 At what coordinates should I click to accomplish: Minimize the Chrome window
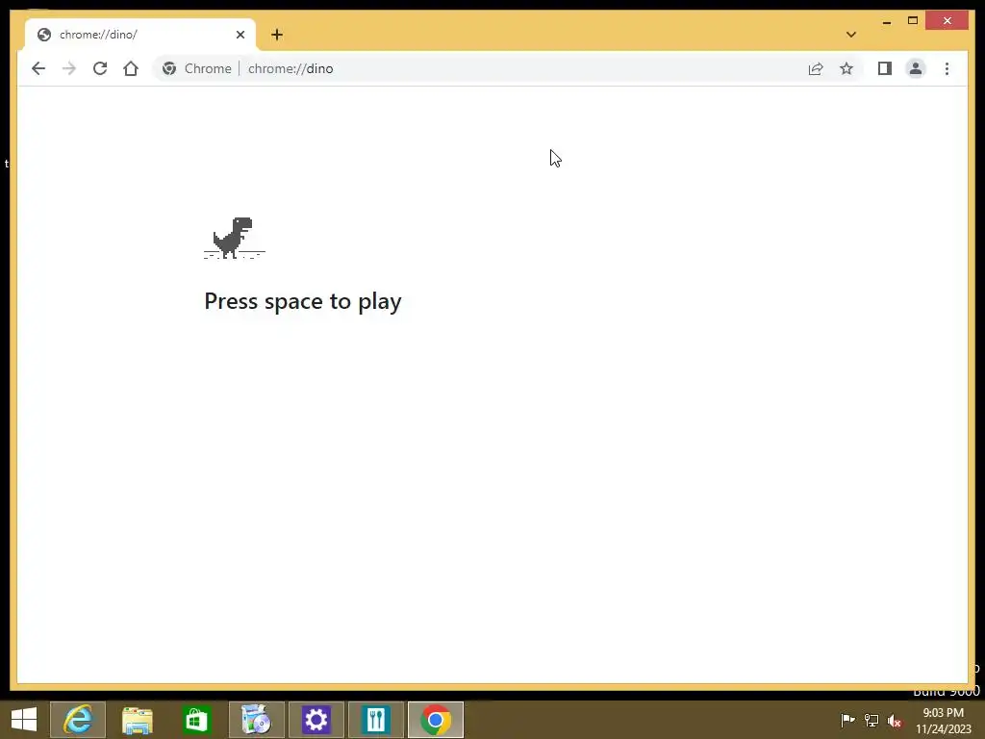coord(886,21)
